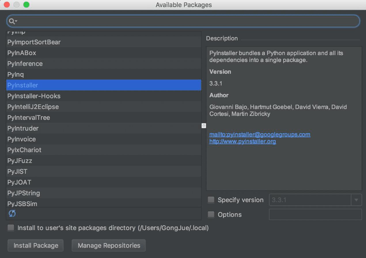Enable the Options checkbox
Image resolution: width=366 pixels, height=258 pixels.
[x=211, y=214]
